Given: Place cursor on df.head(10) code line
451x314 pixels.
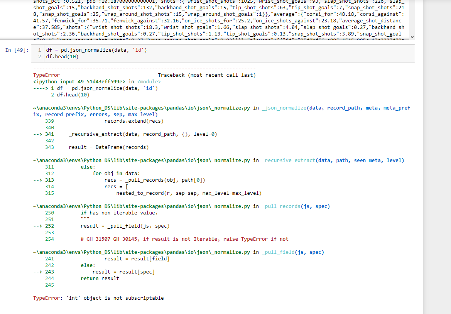Looking at the screenshot, I should click(x=62, y=57).
